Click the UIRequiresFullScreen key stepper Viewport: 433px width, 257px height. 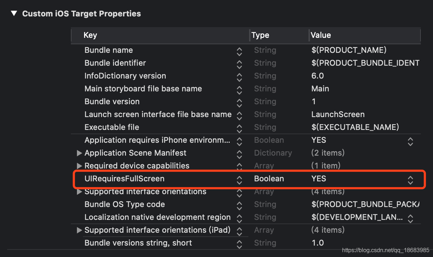(x=239, y=180)
